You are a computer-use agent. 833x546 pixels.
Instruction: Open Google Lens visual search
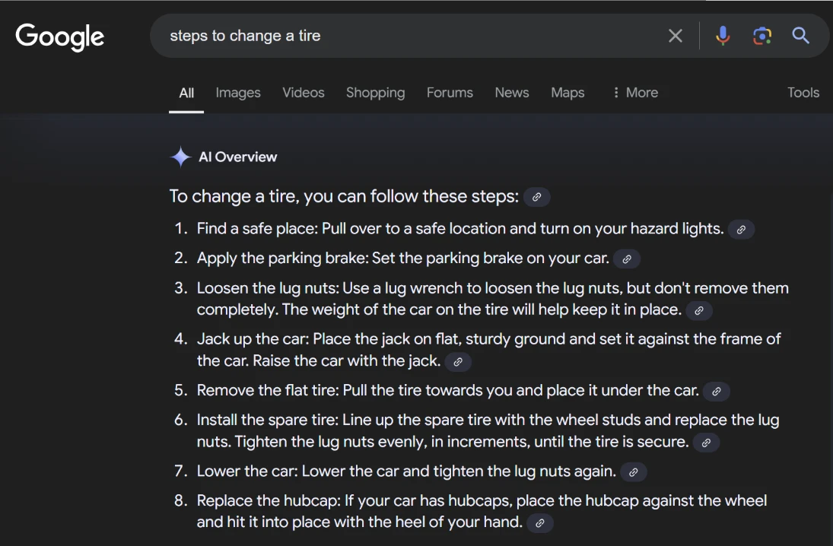point(761,35)
